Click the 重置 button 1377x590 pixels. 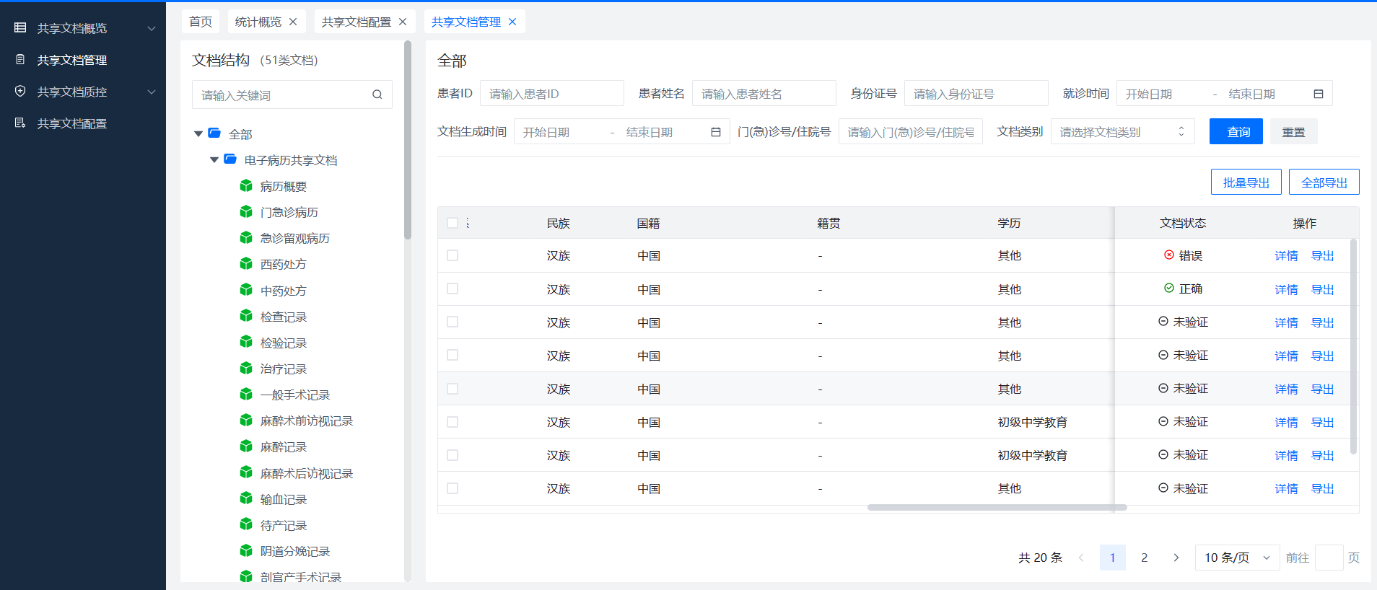point(1293,132)
